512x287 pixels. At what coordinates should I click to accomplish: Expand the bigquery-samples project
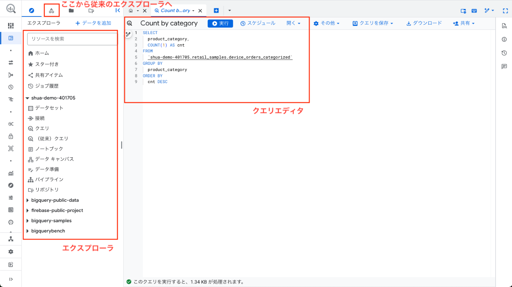click(27, 221)
